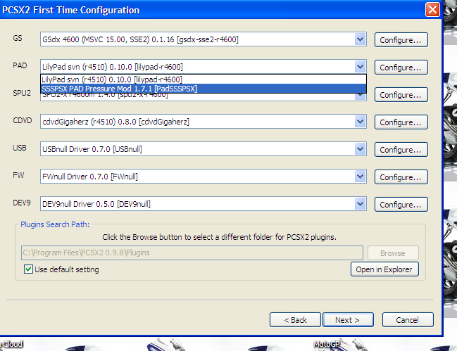
Task: Click the PAD combo box current selection
Action: pos(113,67)
